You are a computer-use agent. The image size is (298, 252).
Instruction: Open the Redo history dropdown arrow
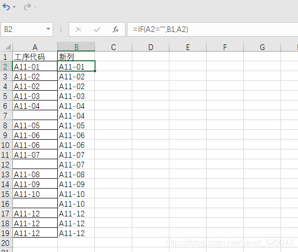click(x=35, y=7)
